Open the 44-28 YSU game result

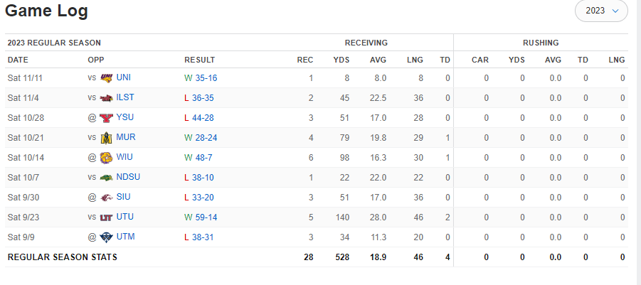[206, 118]
